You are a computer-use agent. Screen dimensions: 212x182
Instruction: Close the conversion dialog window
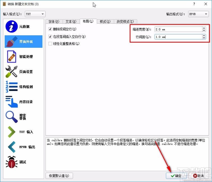click(206, 4)
